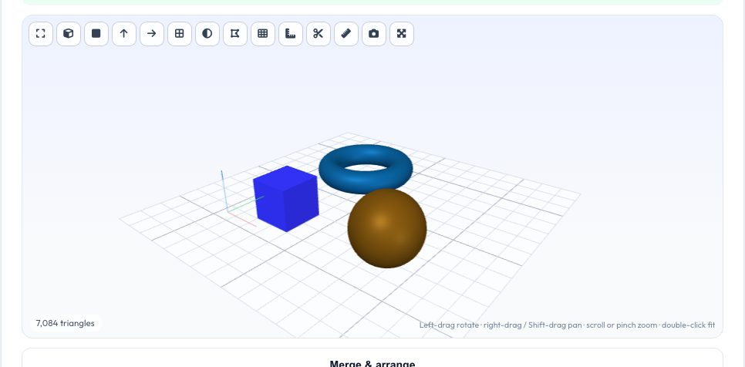Select the diagonal ruler measure tool
This screenshot has width=745, height=367.
[346, 34]
